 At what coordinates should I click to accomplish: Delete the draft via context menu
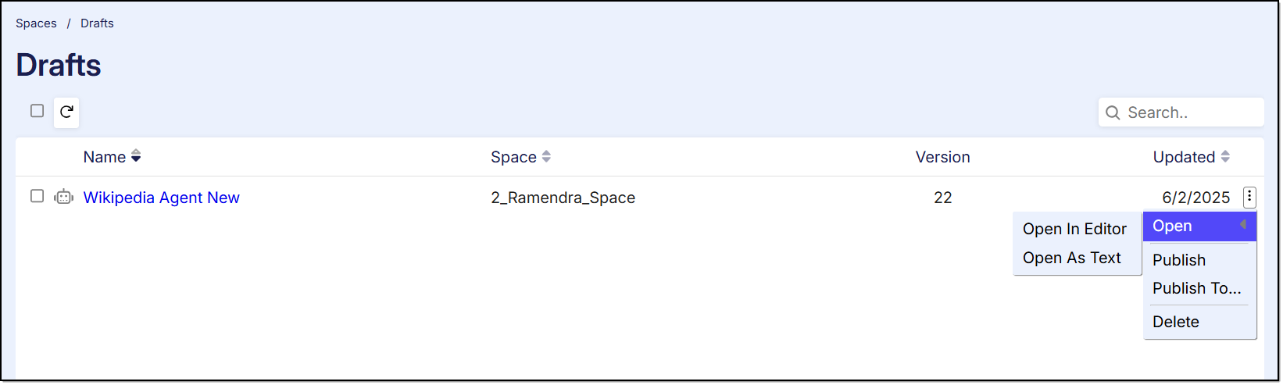tap(1175, 322)
